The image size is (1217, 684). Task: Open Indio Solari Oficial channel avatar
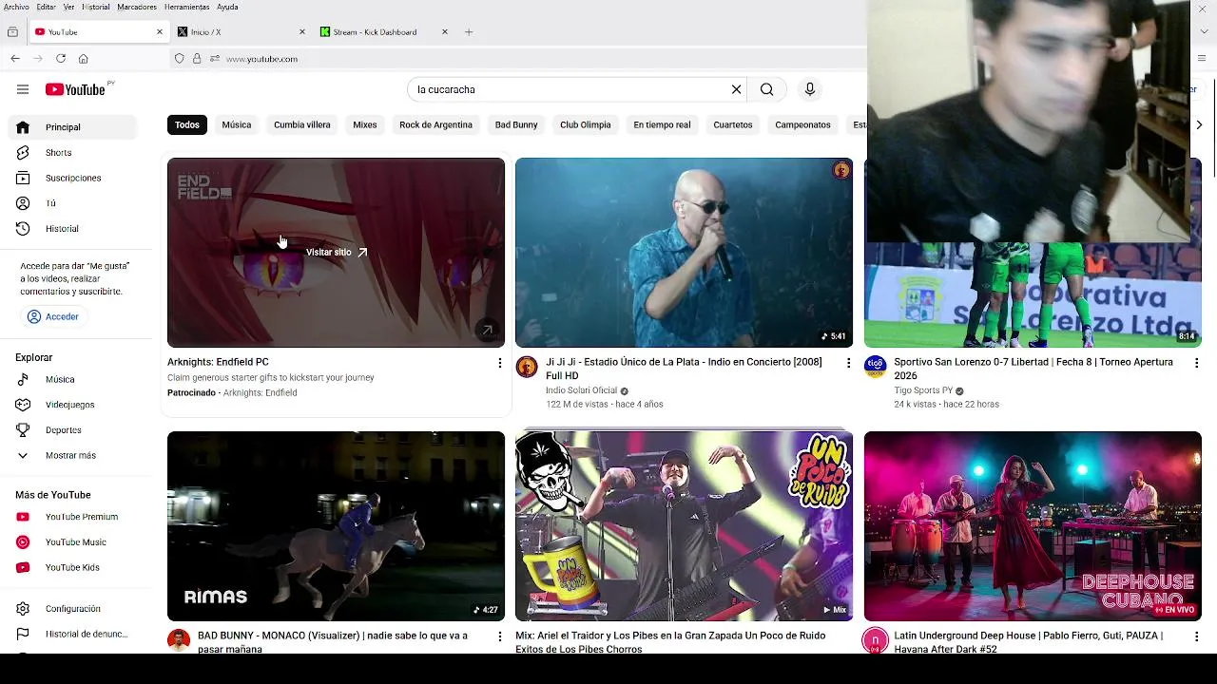click(527, 367)
